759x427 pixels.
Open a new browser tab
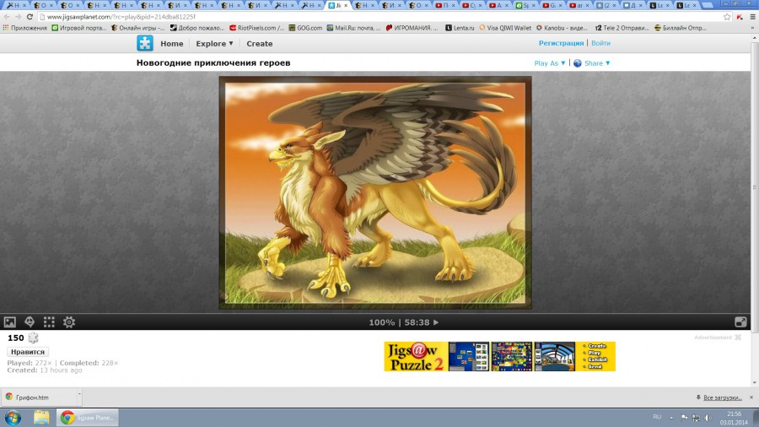pyautogui.click(x=707, y=5)
